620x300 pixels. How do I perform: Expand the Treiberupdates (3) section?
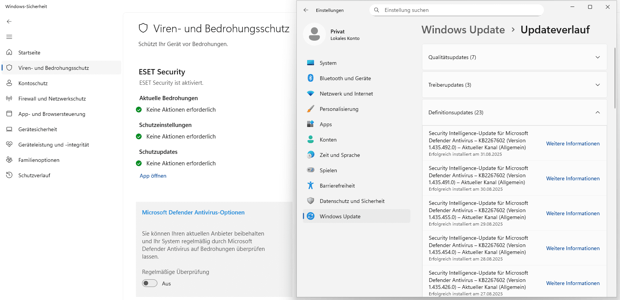(x=514, y=85)
